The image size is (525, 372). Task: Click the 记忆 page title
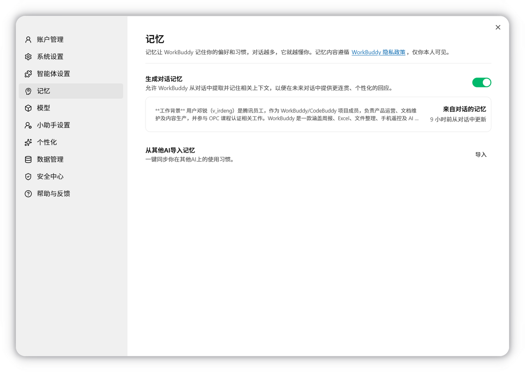(x=155, y=39)
